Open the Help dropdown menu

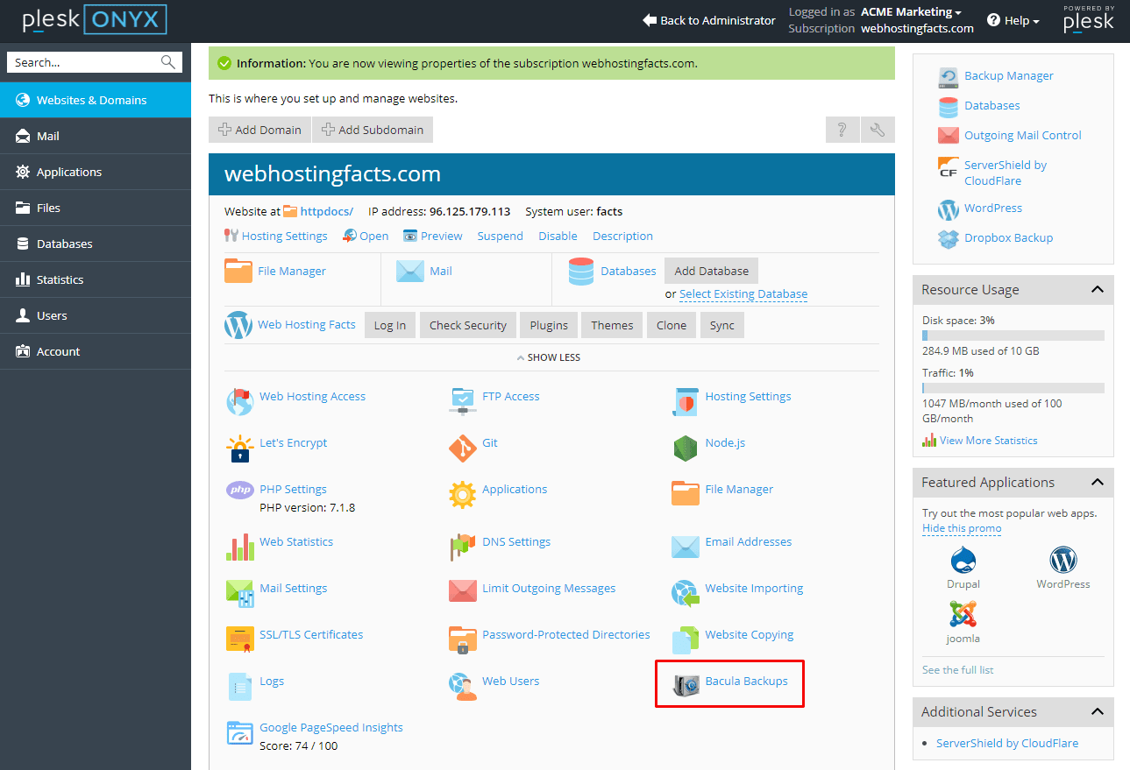click(x=1013, y=20)
